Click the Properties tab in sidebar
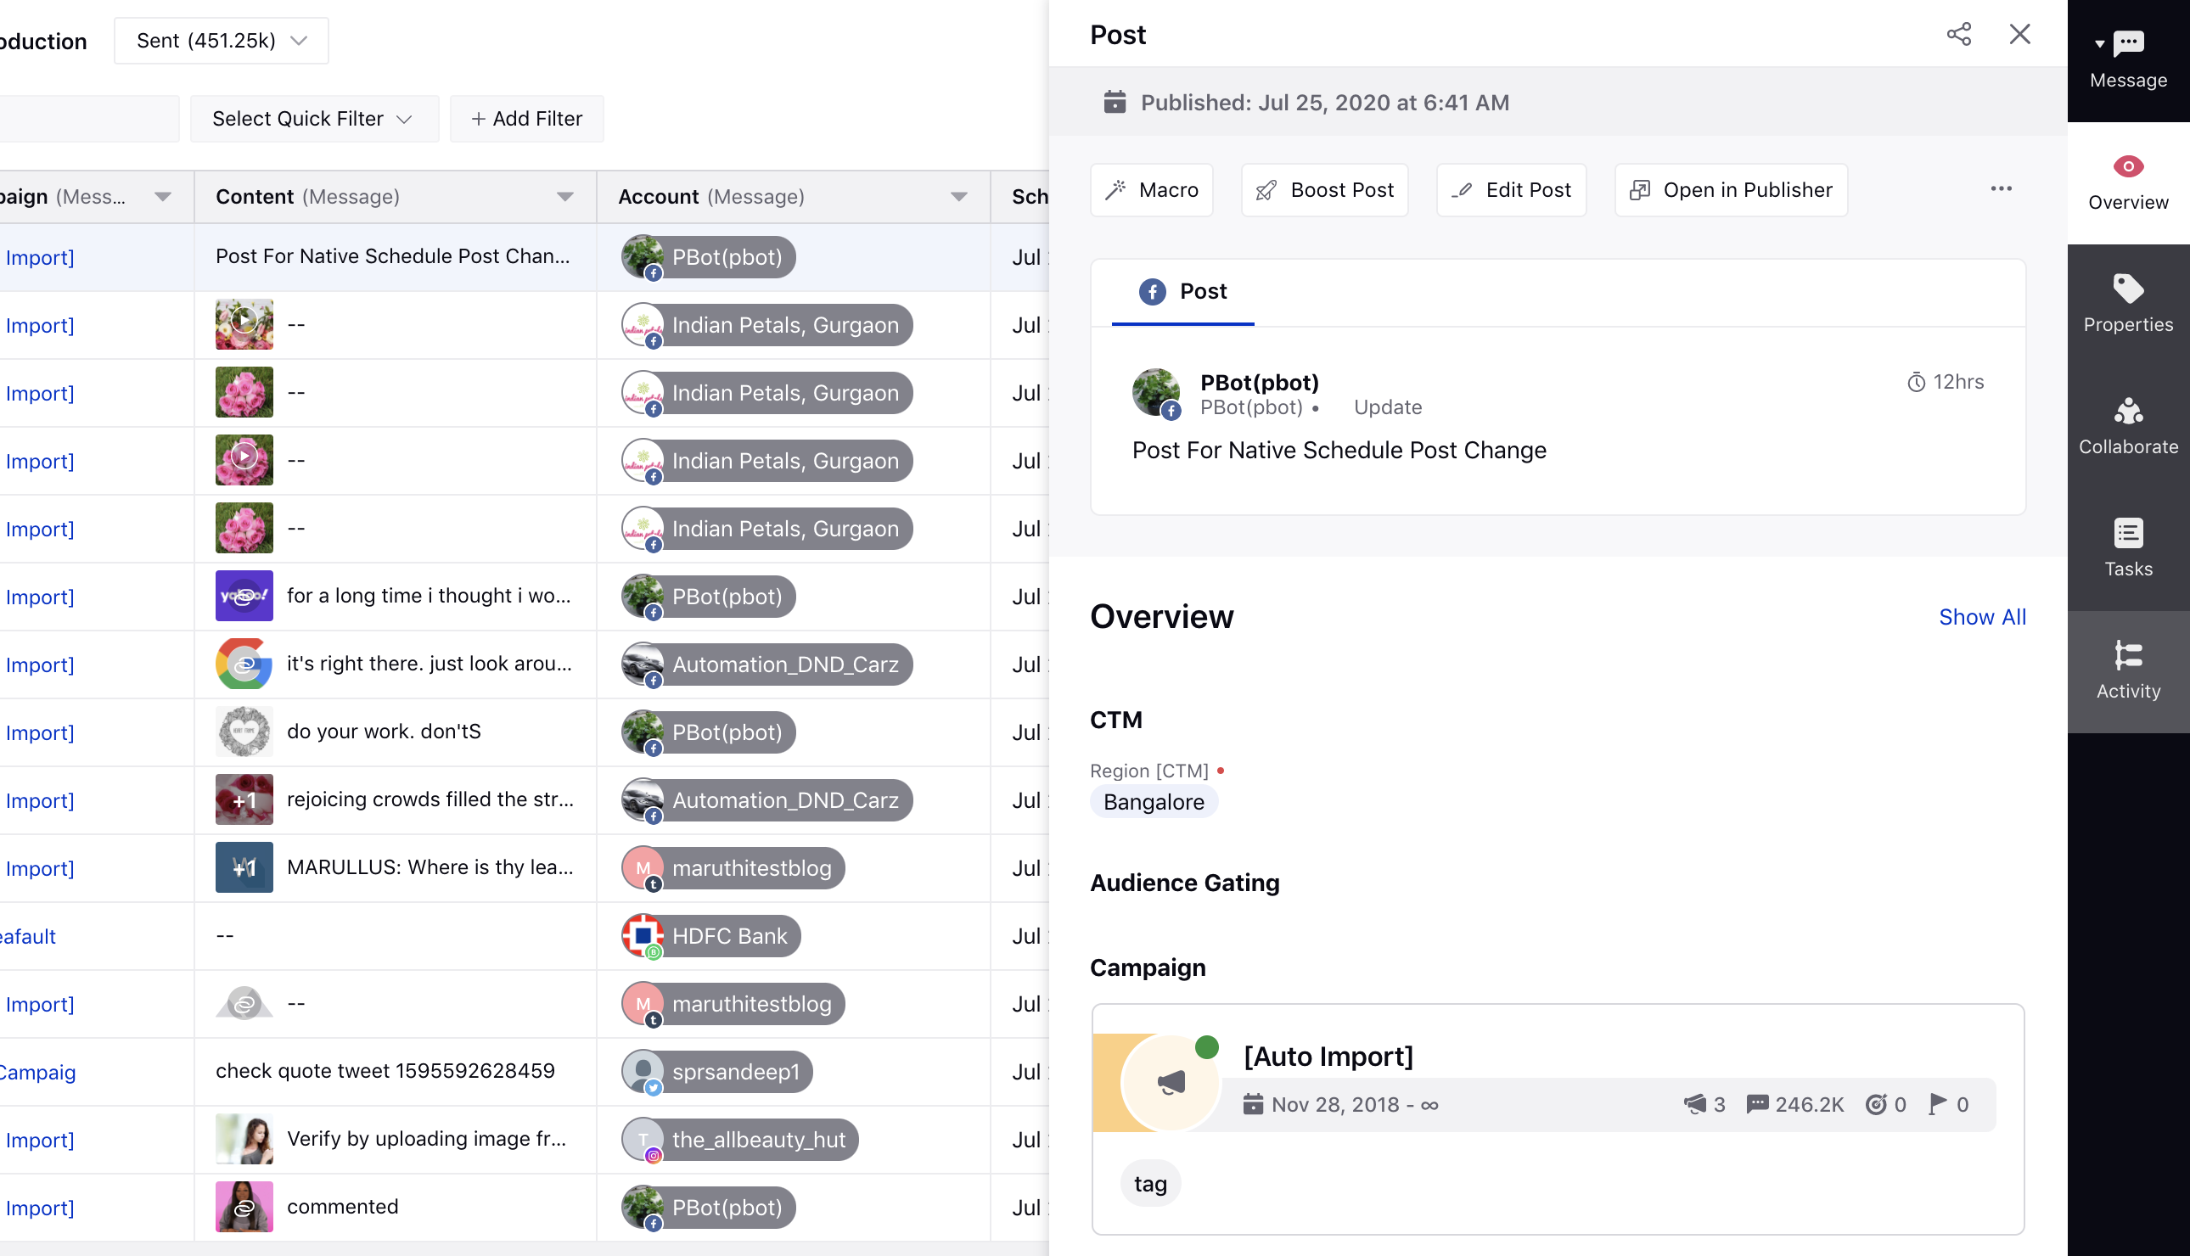This screenshot has width=2190, height=1256. point(2128,300)
